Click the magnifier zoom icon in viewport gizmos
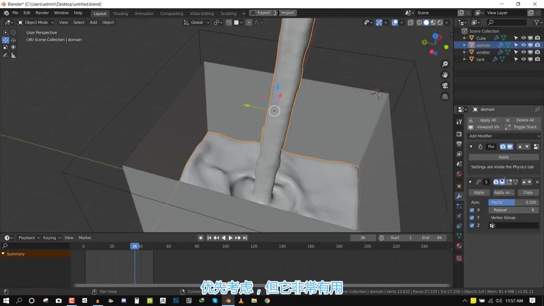The height and width of the screenshot is (306, 544). [445, 64]
